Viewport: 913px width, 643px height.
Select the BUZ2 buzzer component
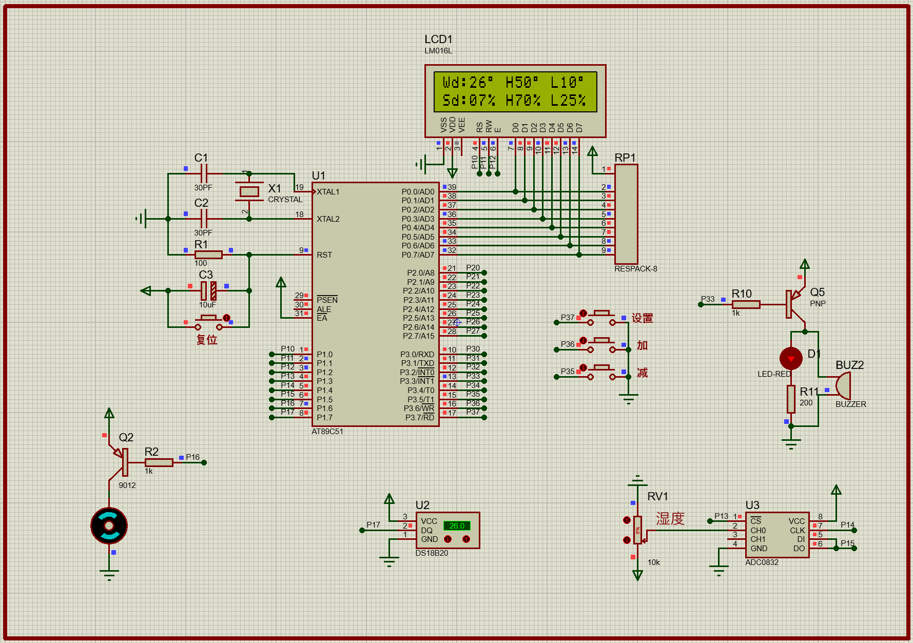843,385
